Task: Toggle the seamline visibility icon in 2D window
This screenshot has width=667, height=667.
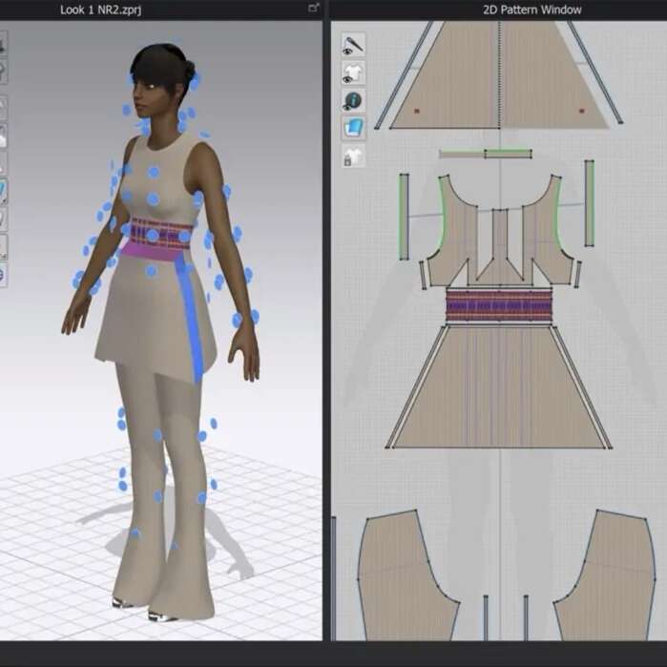Action: 353,45
